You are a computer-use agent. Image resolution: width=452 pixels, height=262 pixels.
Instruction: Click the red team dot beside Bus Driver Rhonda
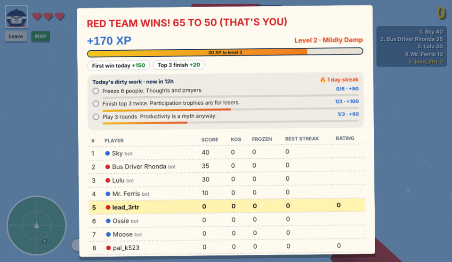coord(107,167)
